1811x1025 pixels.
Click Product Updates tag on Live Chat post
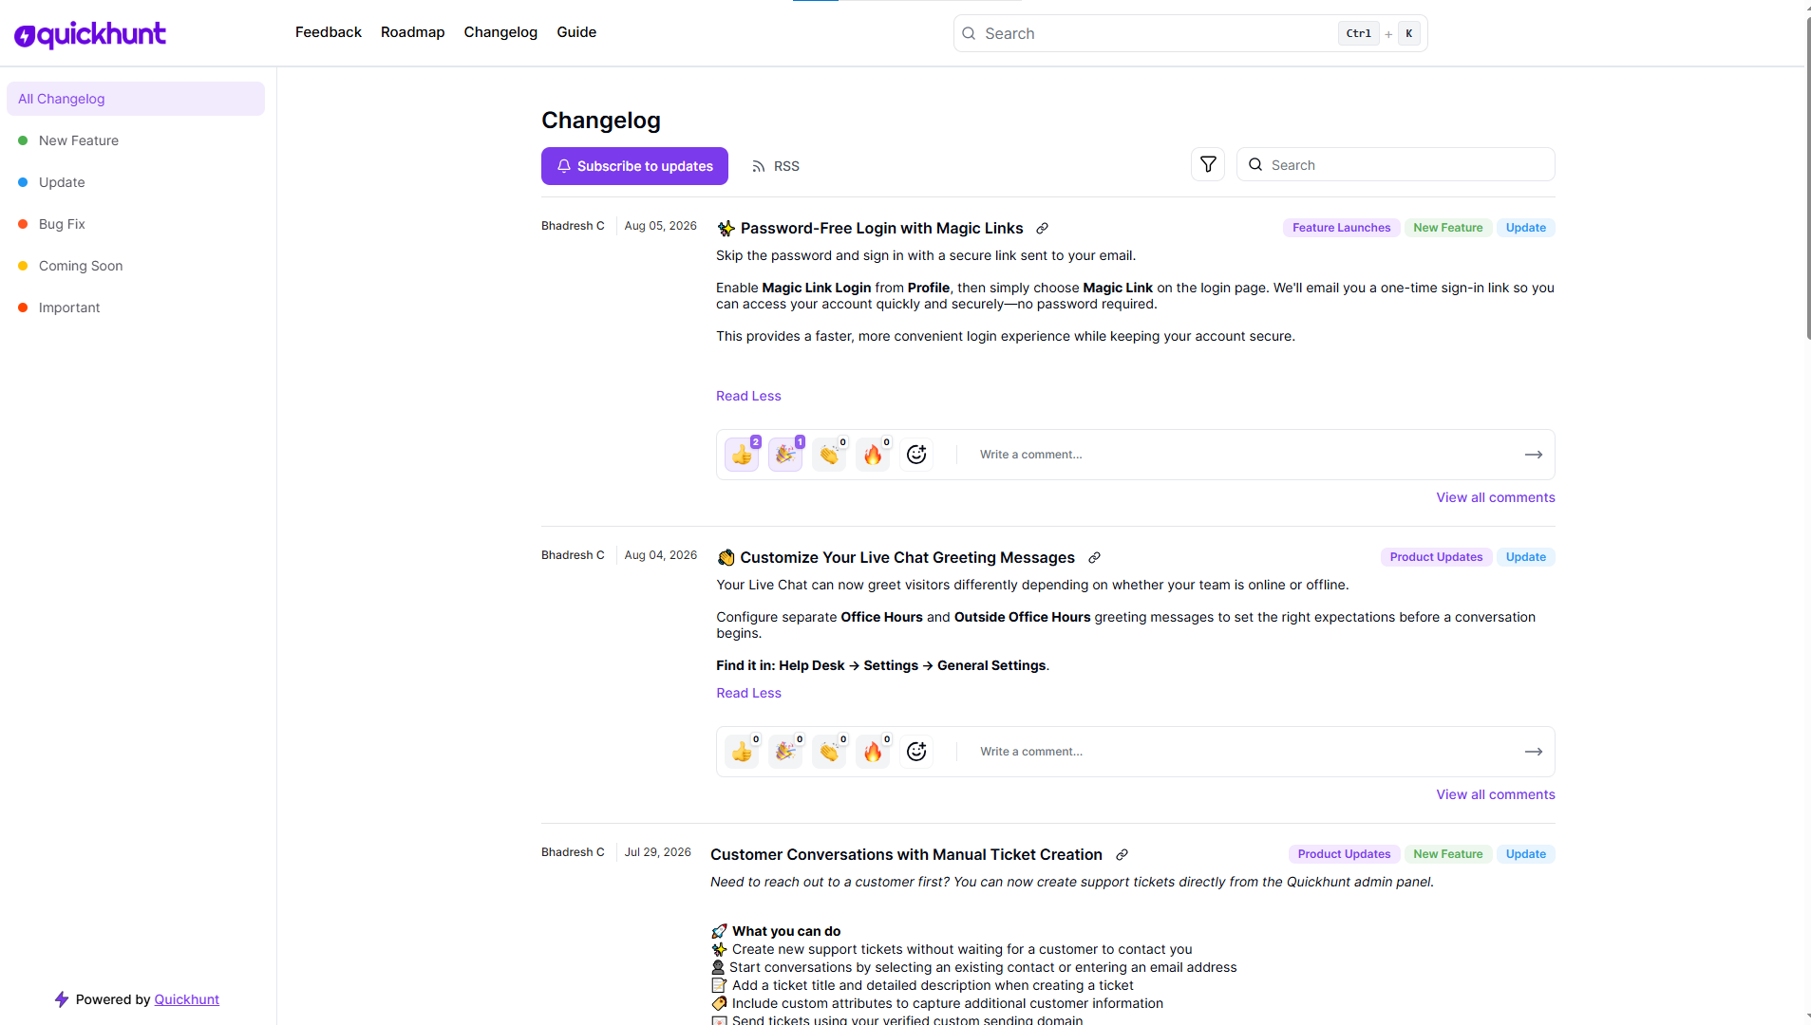1436,557
